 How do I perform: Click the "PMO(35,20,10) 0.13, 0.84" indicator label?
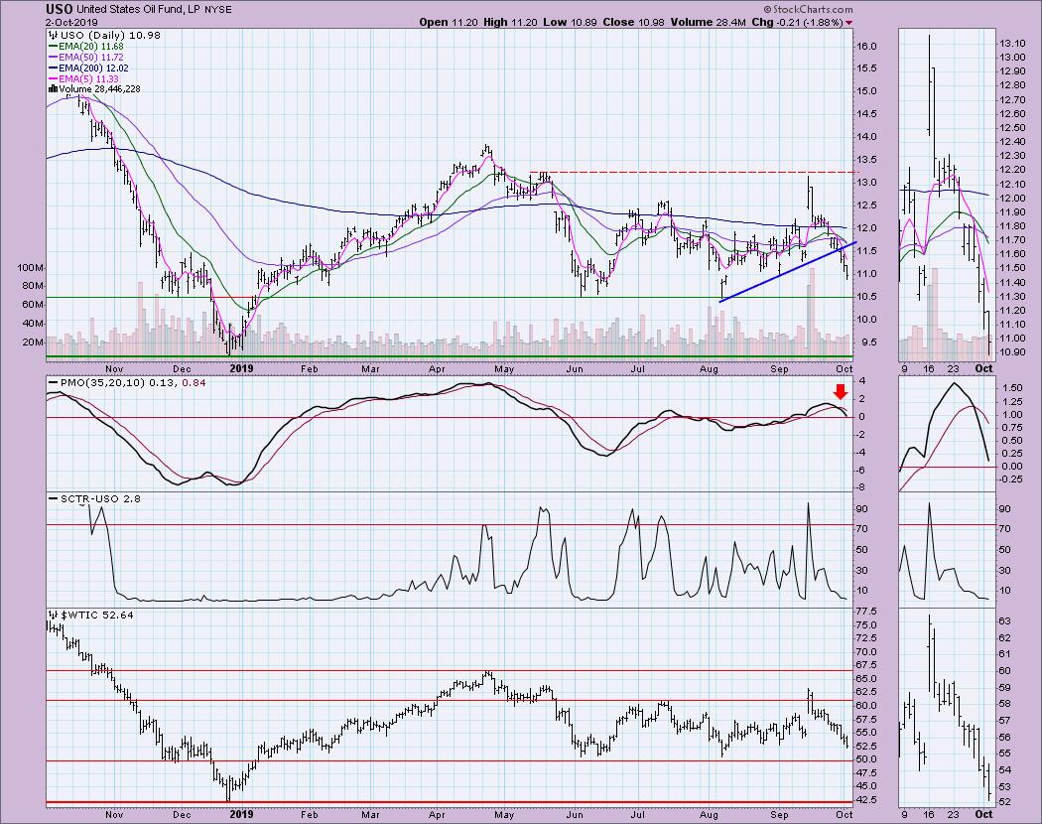[x=133, y=382]
